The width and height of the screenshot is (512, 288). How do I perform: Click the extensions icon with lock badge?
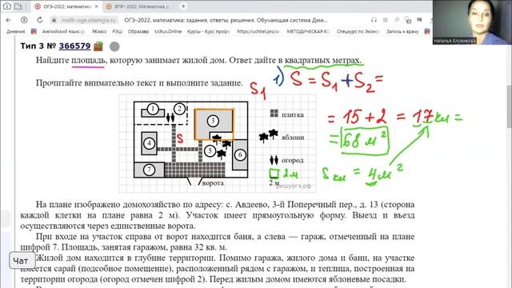(408, 20)
